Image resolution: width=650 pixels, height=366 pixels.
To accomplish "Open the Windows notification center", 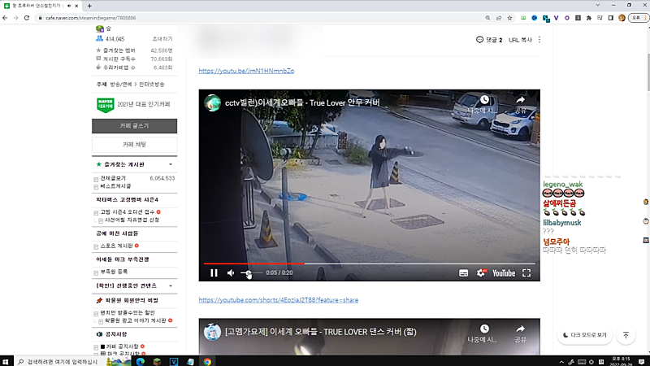I will pyautogui.click(x=642, y=362).
